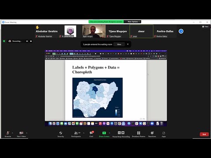Select Abubakar Ibrahim's participant tile

click(x=47, y=31)
